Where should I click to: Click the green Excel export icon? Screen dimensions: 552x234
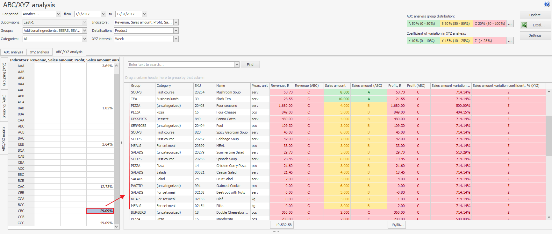tap(524, 25)
